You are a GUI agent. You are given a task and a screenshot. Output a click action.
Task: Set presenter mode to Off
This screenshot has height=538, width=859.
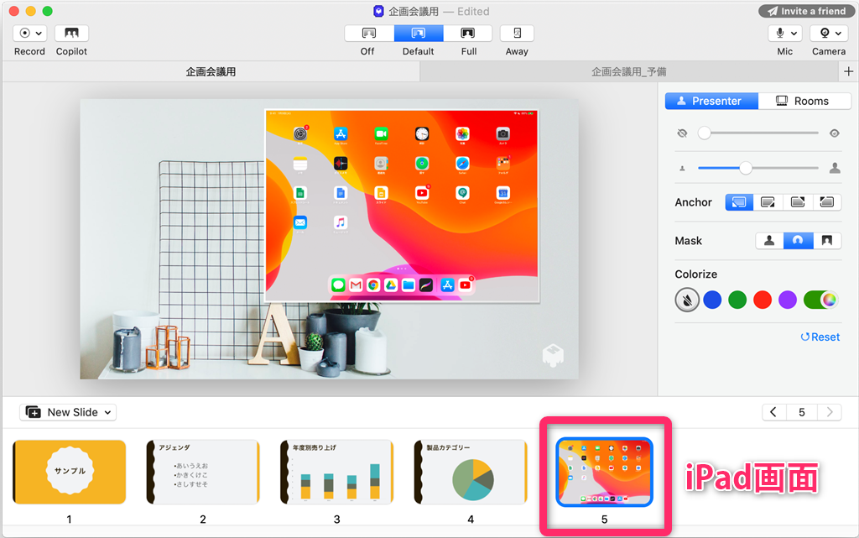[x=369, y=34]
